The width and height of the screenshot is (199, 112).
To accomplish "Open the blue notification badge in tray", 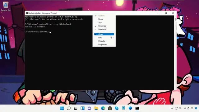I will [196, 108].
